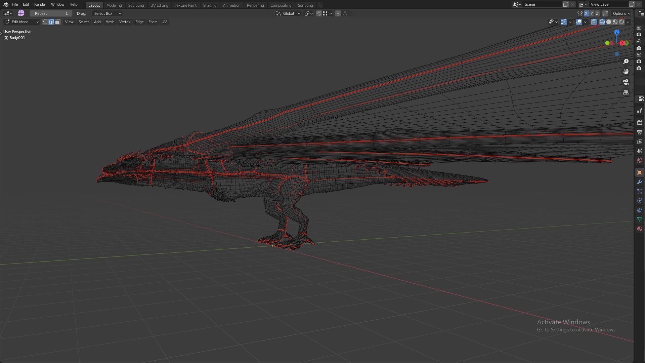This screenshot has height=363, width=645.
Task: Open the View menu in viewport header
Action: click(69, 22)
